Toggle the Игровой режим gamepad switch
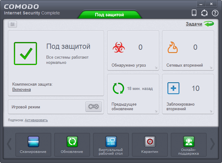 [x=93, y=107]
